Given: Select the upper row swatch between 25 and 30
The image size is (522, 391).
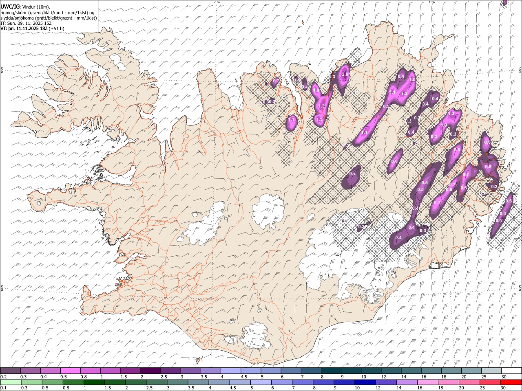Looking at the screenshot, I should (491, 371).
